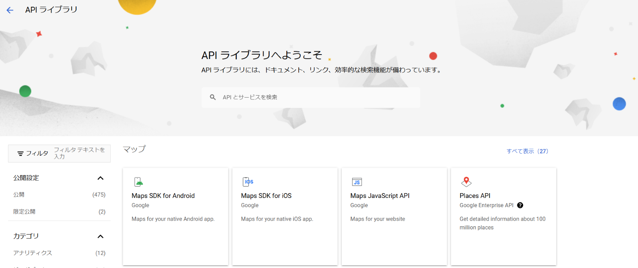The image size is (638, 268).
Task: Collapse the 公開設定 section
Action: [100, 178]
